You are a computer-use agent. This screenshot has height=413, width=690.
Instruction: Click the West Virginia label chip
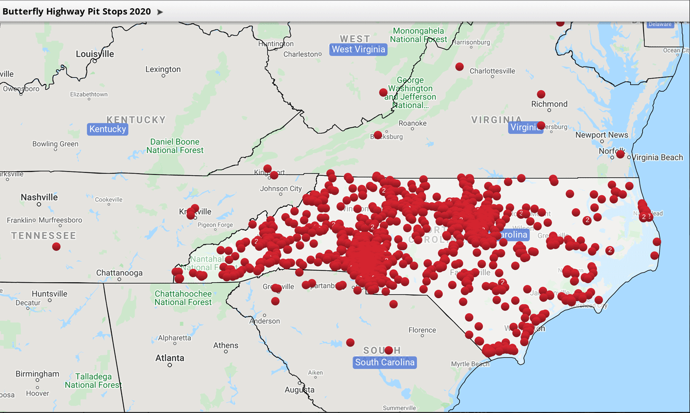click(358, 49)
